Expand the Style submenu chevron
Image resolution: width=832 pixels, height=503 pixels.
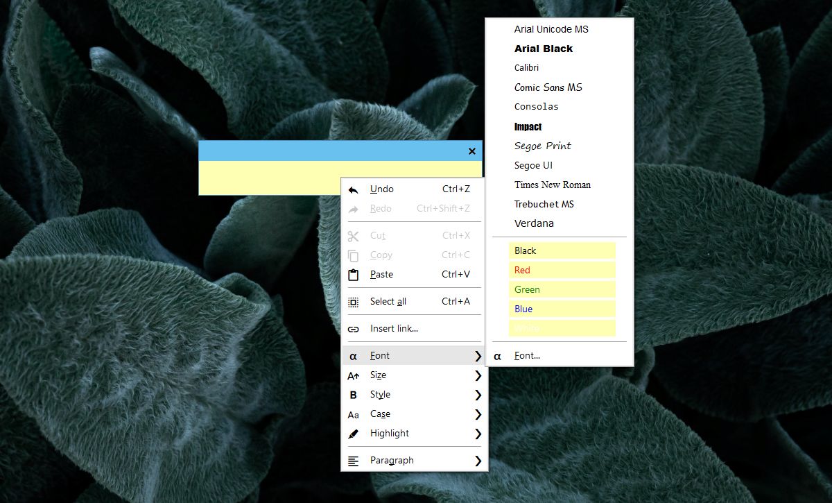pos(478,395)
